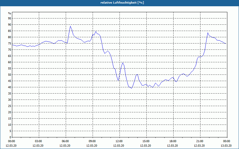
Task: Select the 30 label on the y-axis
Action: pyautogui.click(x=10, y=100)
